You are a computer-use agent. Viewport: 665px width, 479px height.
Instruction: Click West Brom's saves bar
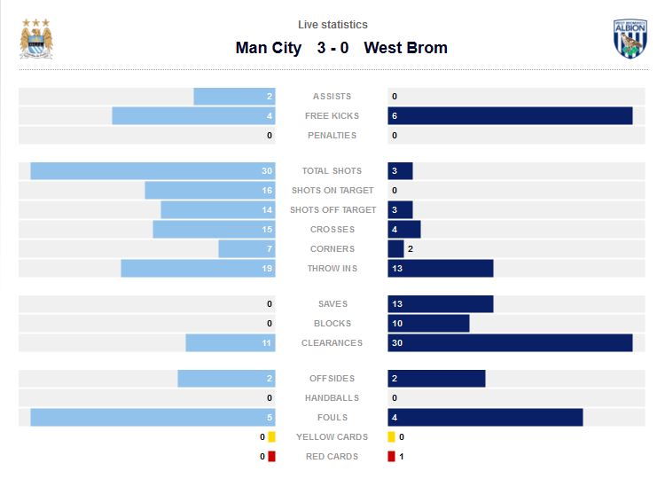[x=441, y=304]
